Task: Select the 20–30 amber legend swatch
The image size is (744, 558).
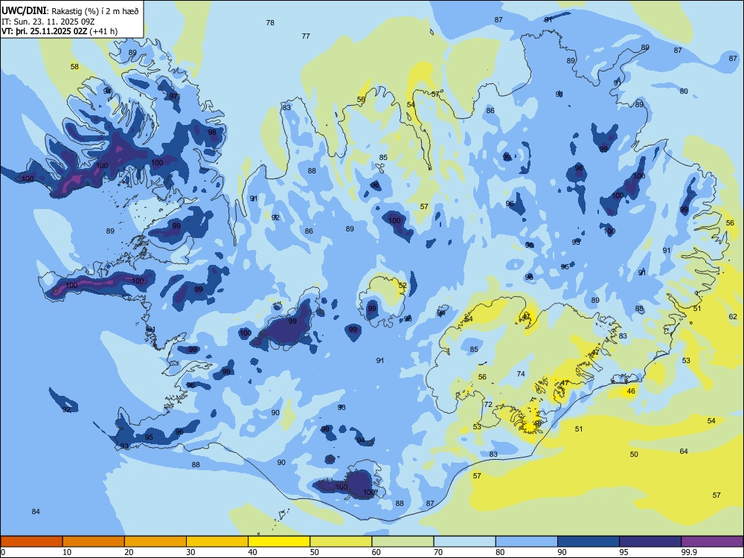Action: tap(155, 542)
